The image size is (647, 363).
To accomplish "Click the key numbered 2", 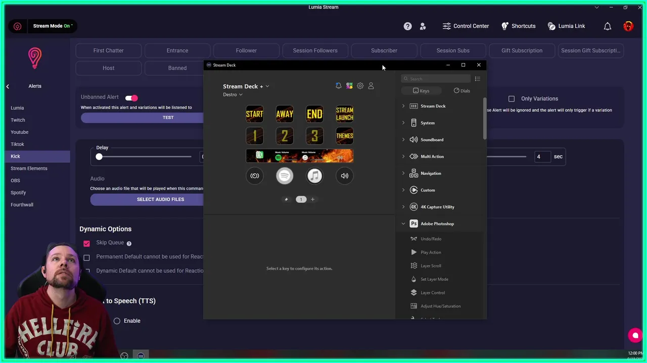I will (285, 136).
